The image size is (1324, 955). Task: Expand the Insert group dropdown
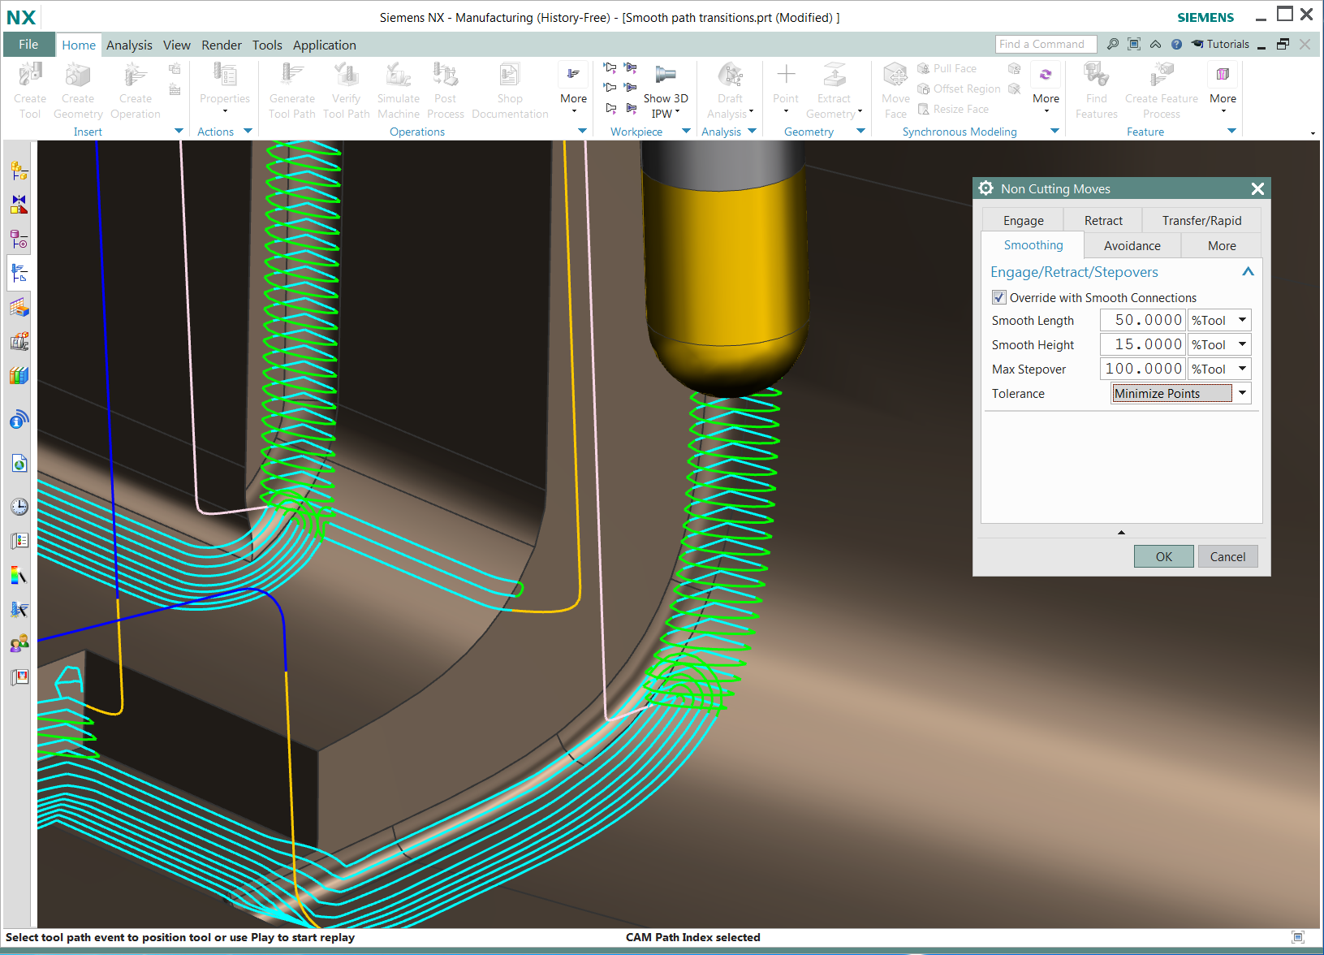(x=179, y=131)
